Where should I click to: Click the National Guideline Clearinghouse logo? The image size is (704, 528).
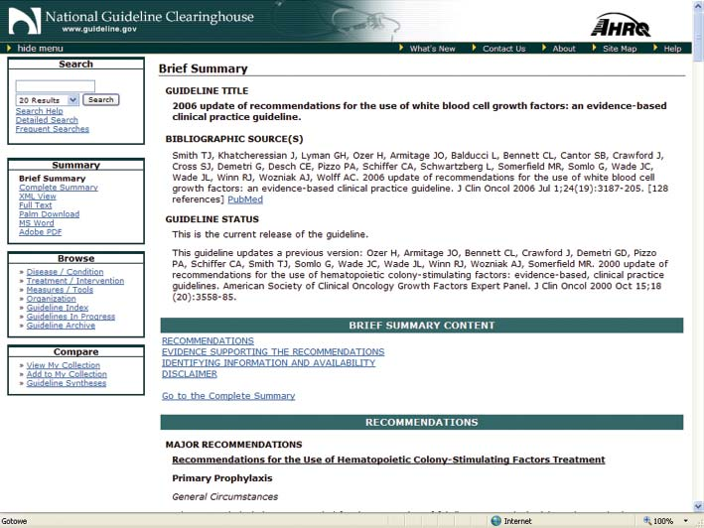[x=131, y=21]
